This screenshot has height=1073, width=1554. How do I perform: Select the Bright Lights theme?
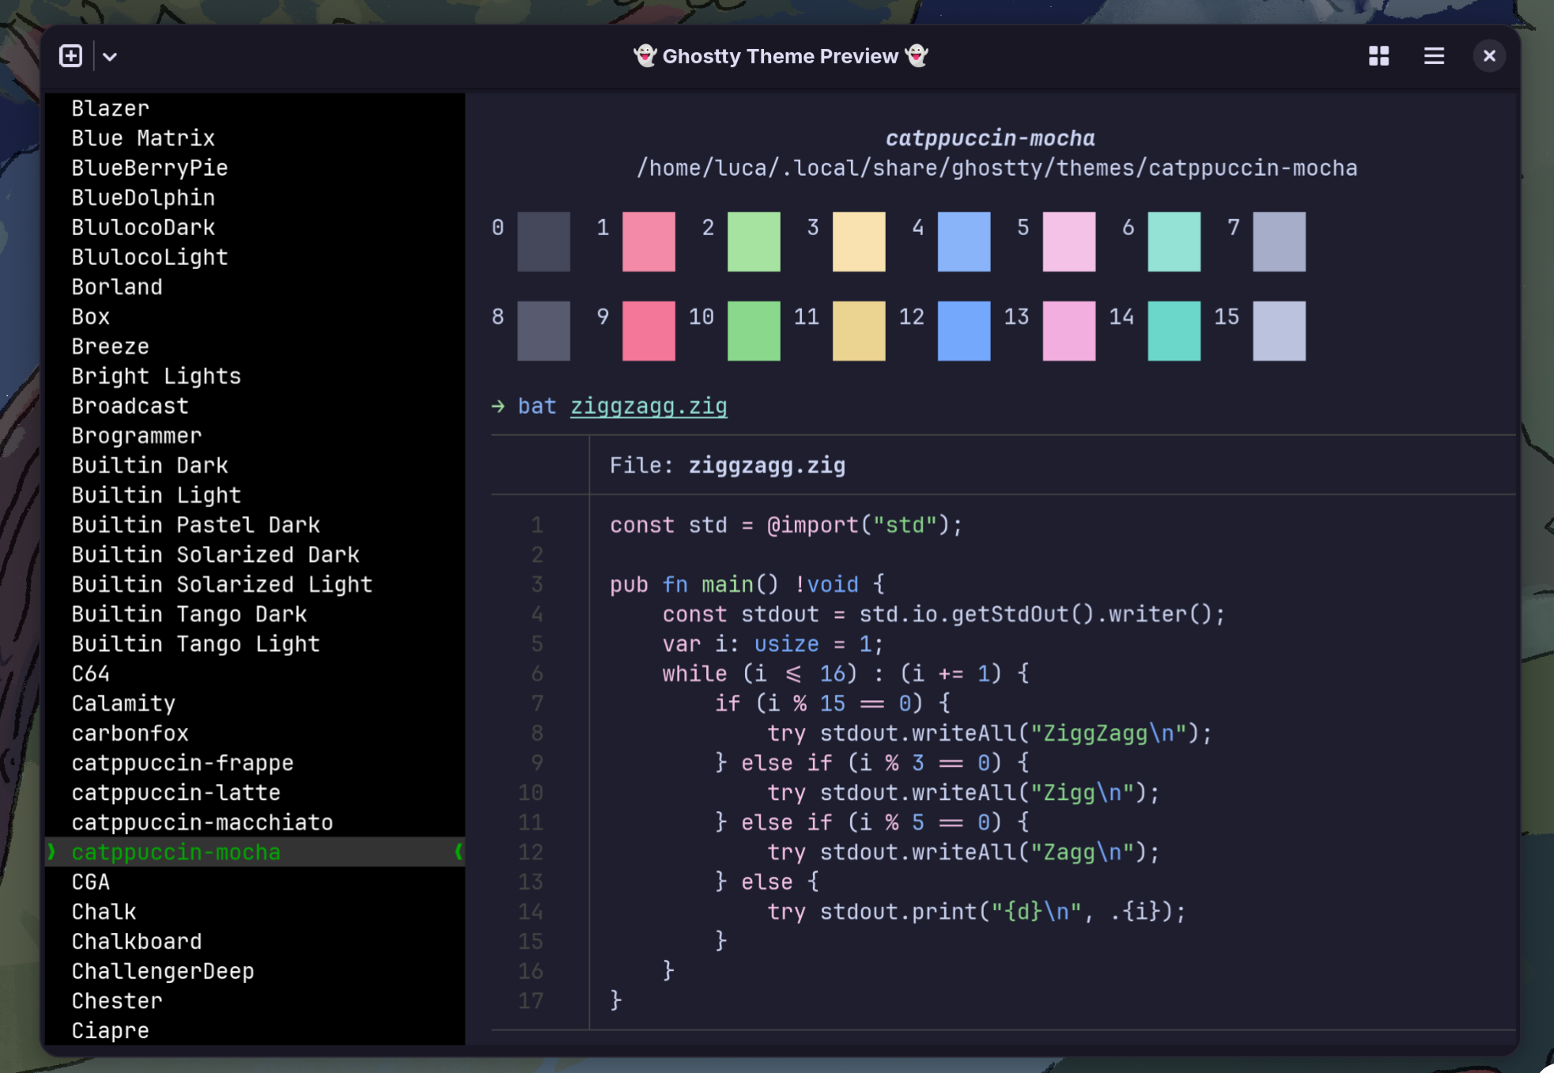point(255,376)
